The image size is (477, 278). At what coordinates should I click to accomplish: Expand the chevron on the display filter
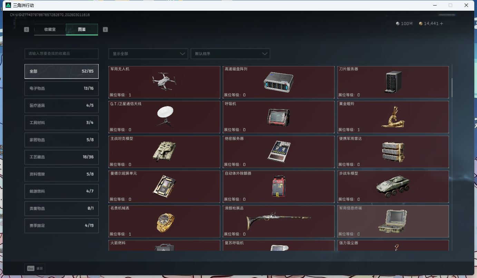183,54
